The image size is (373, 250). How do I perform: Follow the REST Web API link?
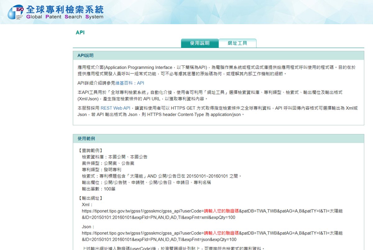coord(115,108)
